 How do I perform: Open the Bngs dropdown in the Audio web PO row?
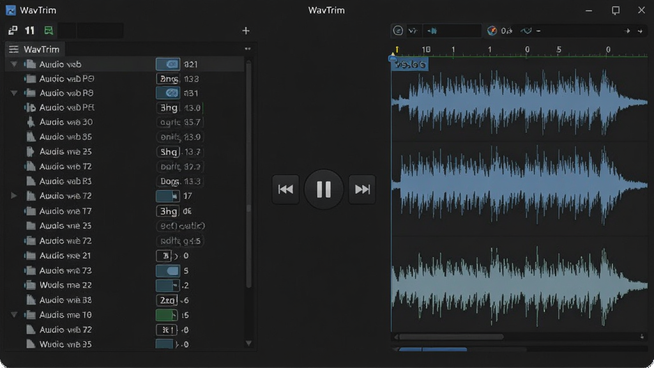(168, 79)
